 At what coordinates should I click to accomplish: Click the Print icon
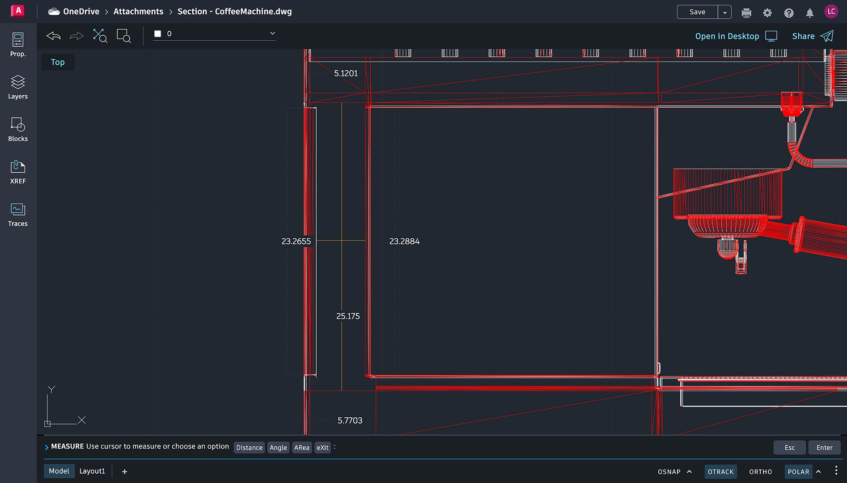coord(746,13)
